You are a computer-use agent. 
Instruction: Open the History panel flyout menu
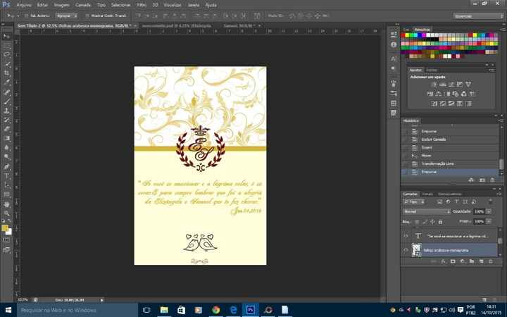click(501, 120)
